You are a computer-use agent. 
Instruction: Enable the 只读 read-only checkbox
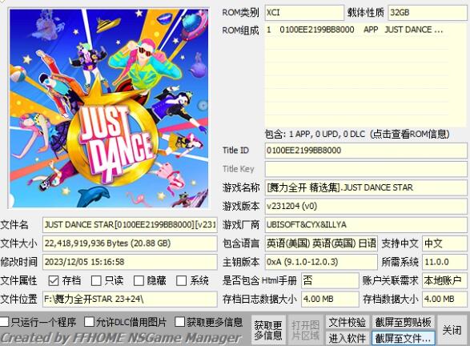tap(96, 281)
